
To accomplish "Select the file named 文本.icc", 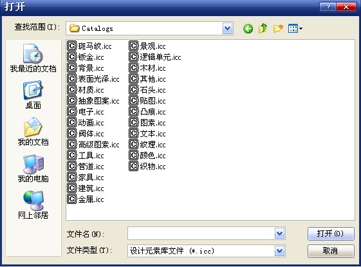I will [x=147, y=134].
